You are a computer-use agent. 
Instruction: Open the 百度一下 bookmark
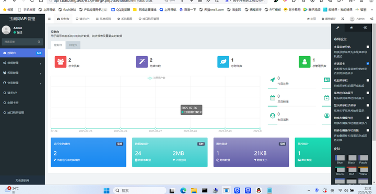click(188, 10)
